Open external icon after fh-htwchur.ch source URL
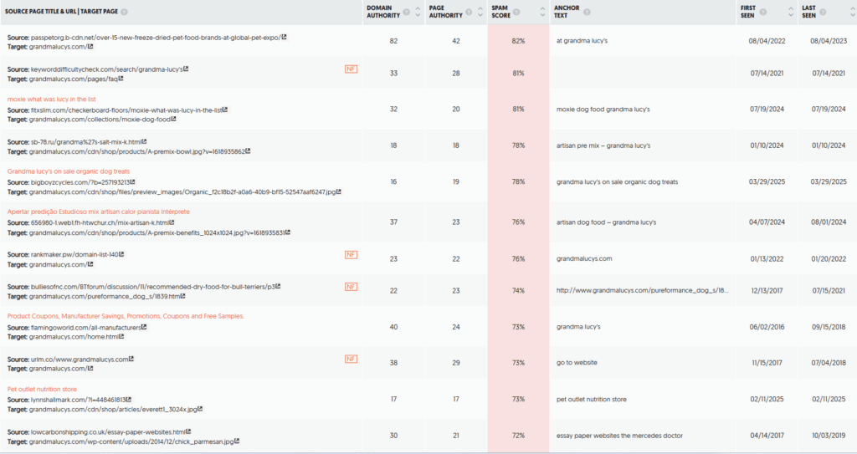The image size is (857, 454). (172, 222)
